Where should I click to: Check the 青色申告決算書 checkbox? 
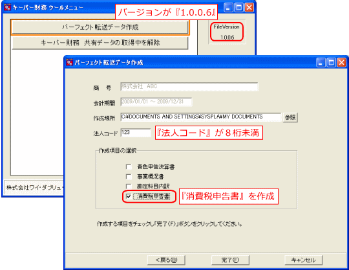tap(129, 167)
